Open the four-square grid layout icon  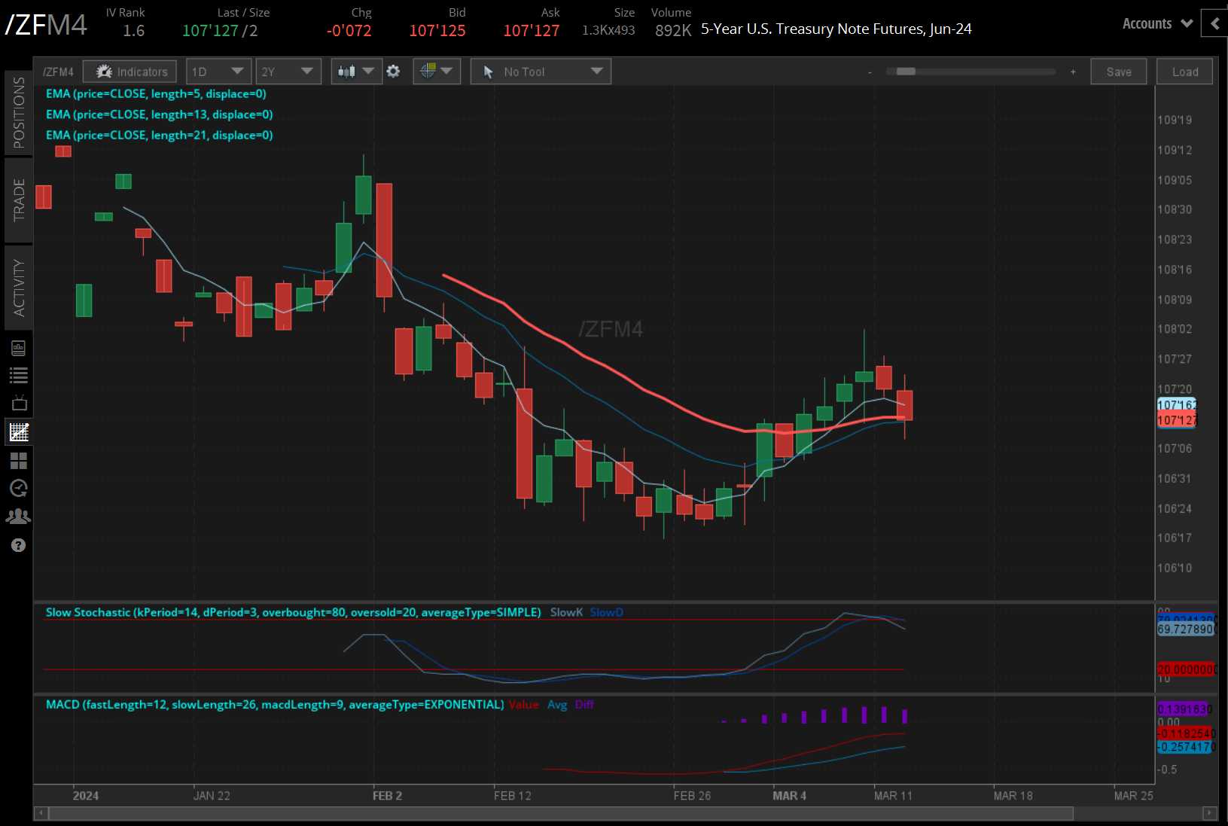[x=18, y=460]
